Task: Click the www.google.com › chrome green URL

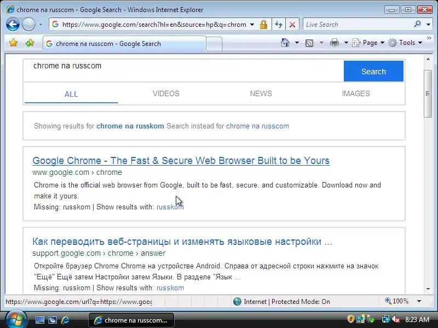Action: pos(77,172)
